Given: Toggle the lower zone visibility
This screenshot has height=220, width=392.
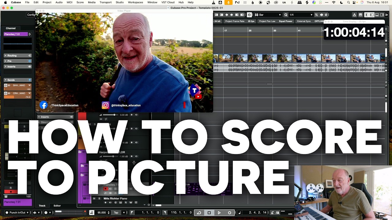Looking at the screenshot, I should [x=377, y=15].
